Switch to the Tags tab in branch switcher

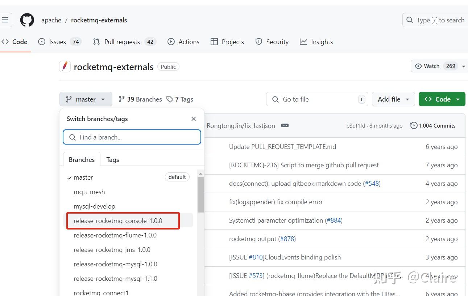tap(112, 159)
